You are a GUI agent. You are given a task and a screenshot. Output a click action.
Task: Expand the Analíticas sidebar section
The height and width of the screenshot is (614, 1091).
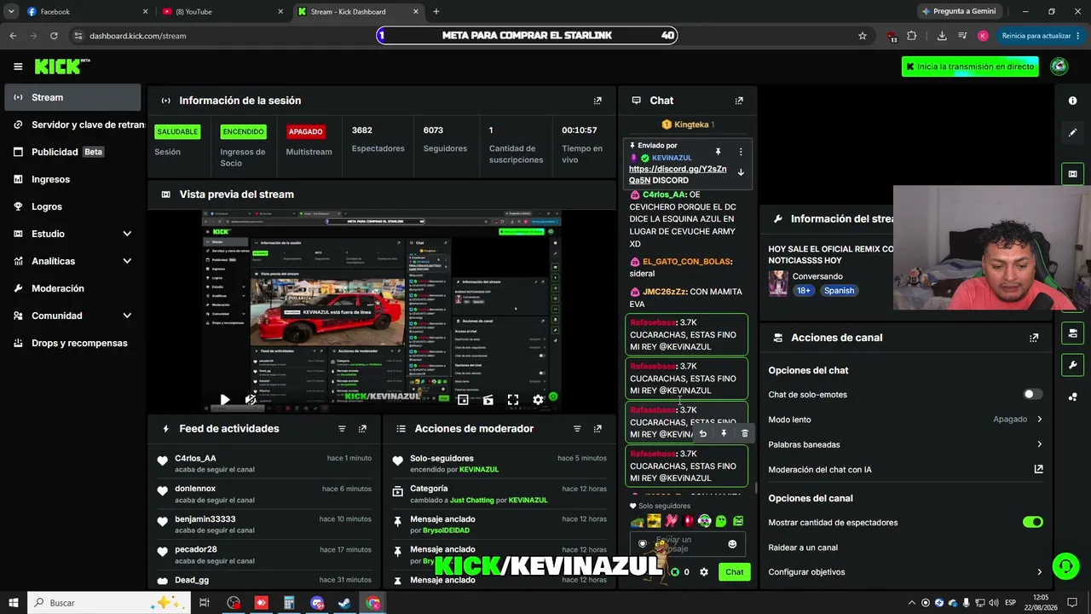pyautogui.click(x=127, y=261)
